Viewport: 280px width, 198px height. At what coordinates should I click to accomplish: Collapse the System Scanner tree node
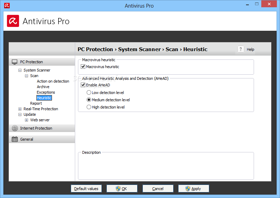coord(20,70)
